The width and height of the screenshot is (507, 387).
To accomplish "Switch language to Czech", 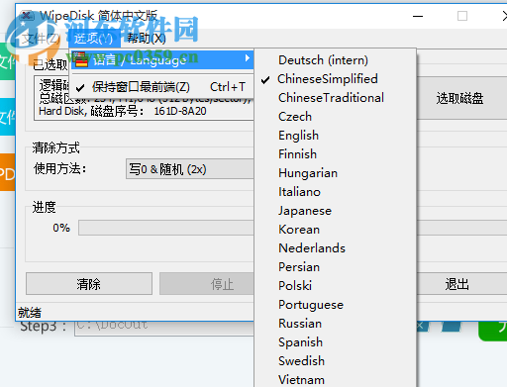I will click(x=335, y=117).
